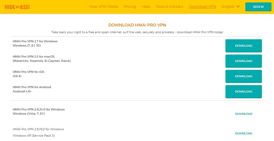Select Tools & Contact in the header
274x141 pixels.
(x=169, y=7)
